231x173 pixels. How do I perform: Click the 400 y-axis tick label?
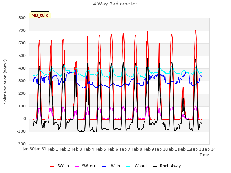(x=22, y=68)
